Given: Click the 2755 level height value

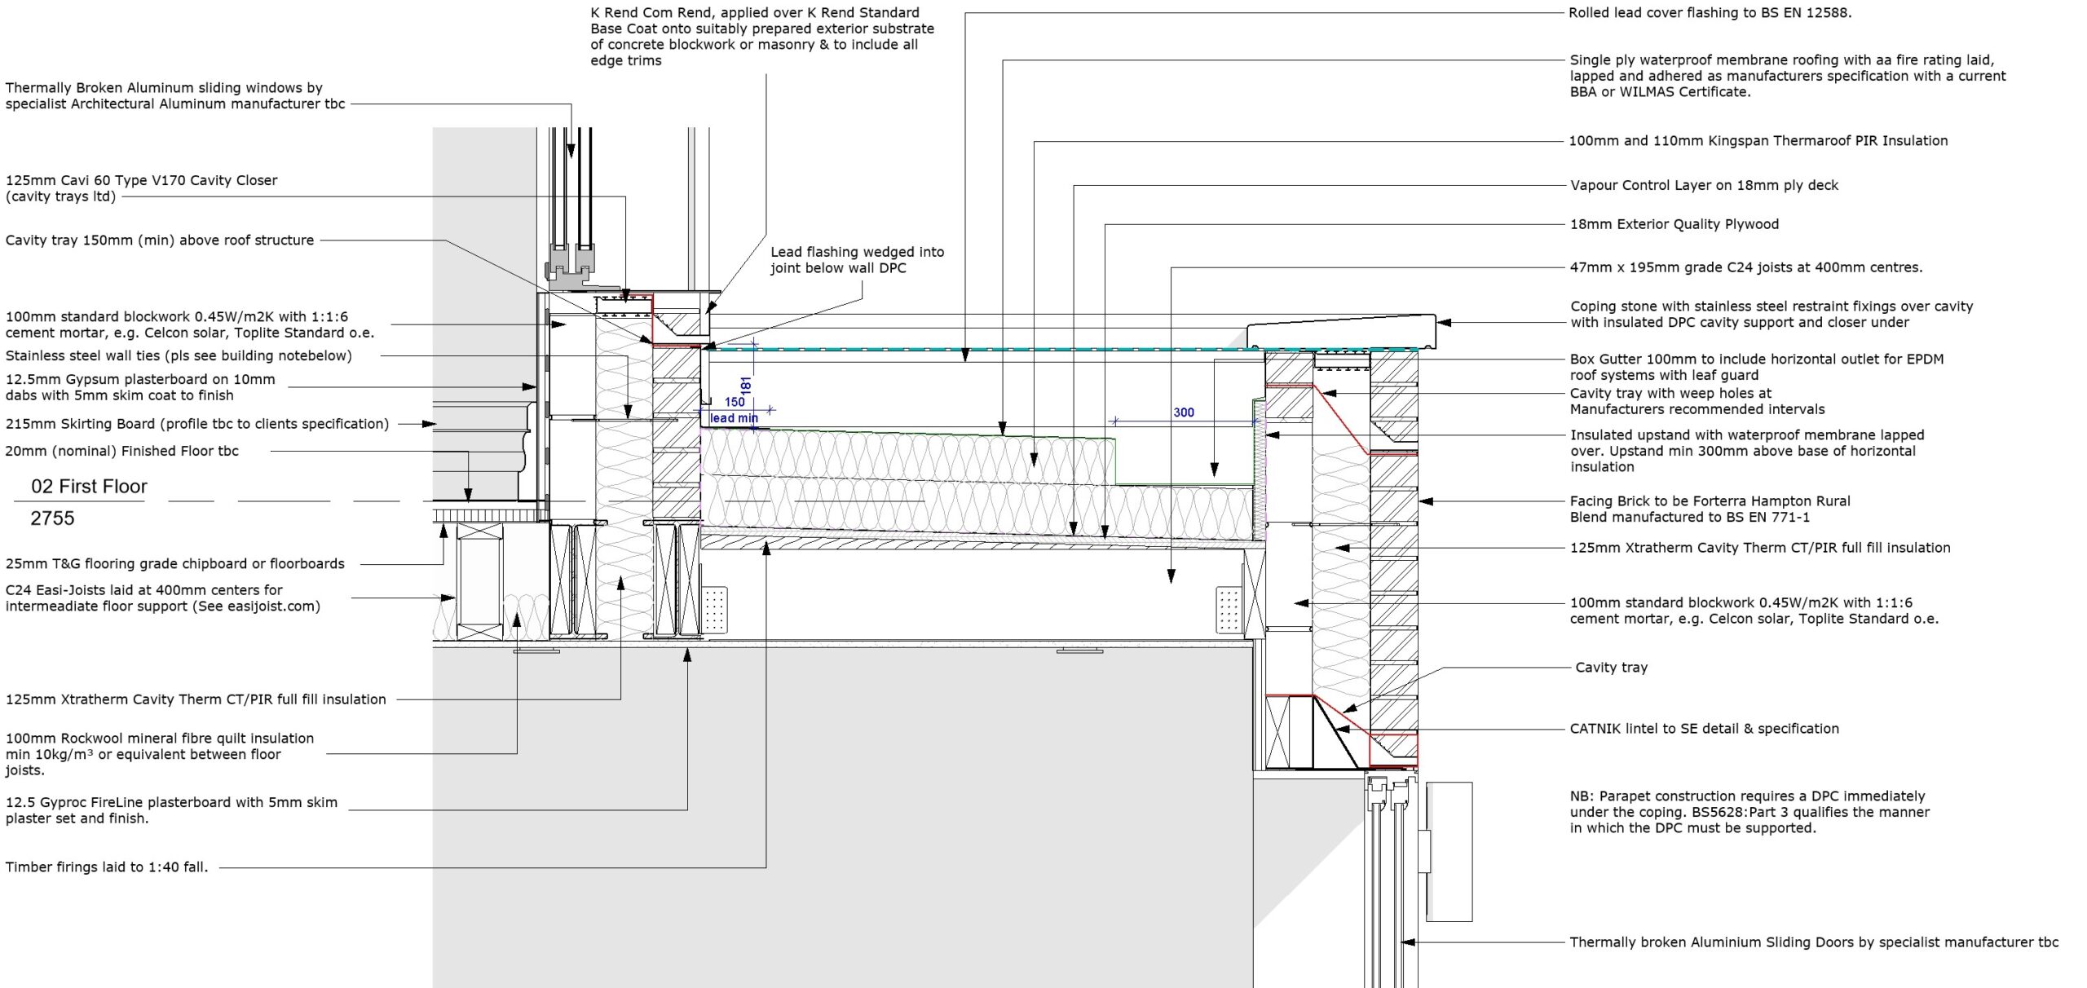Looking at the screenshot, I should point(52,518).
